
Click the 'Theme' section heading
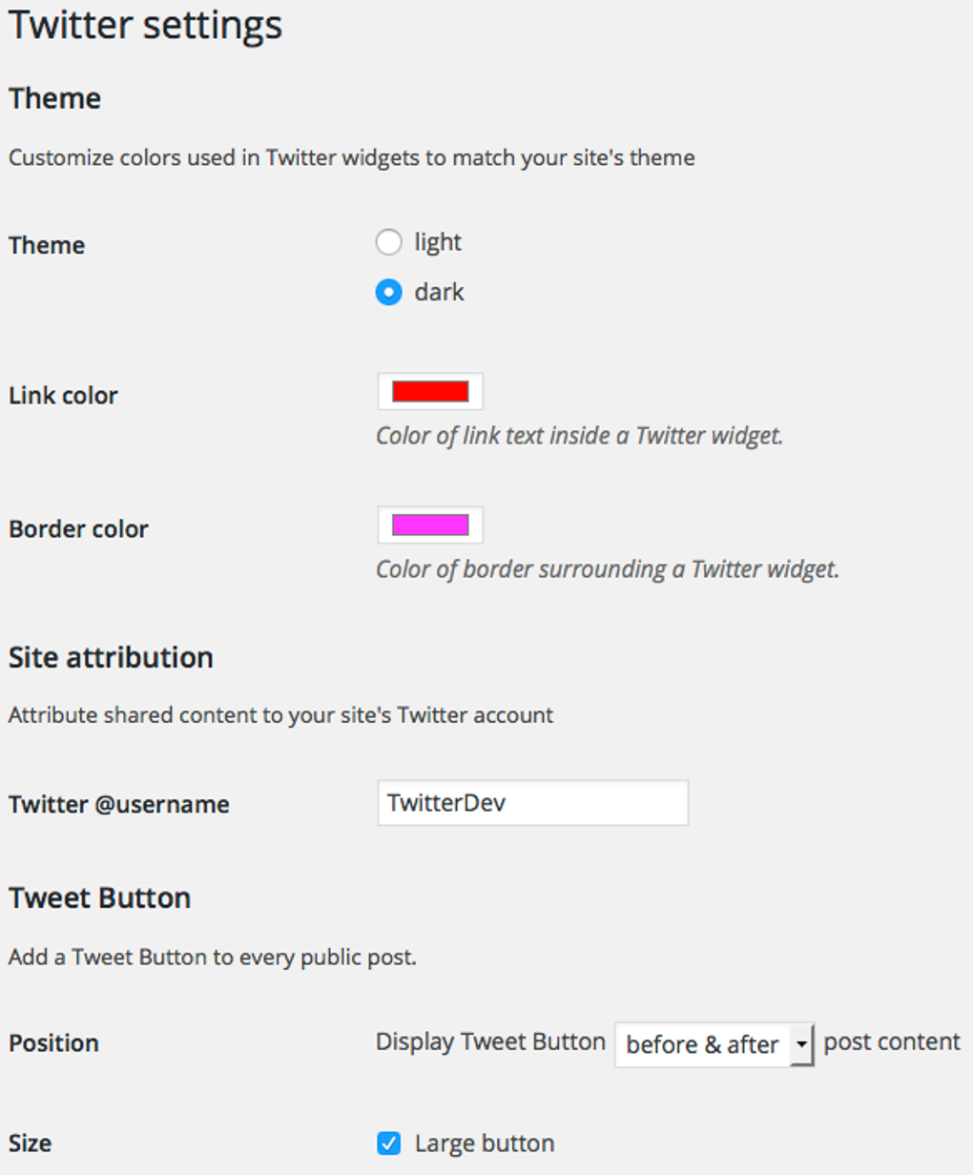coord(53,97)
